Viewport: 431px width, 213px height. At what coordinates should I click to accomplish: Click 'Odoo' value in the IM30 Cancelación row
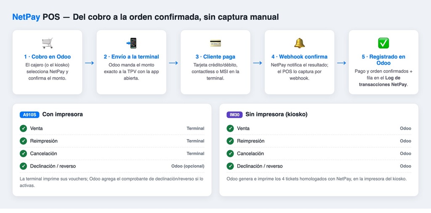click(405, 153)
